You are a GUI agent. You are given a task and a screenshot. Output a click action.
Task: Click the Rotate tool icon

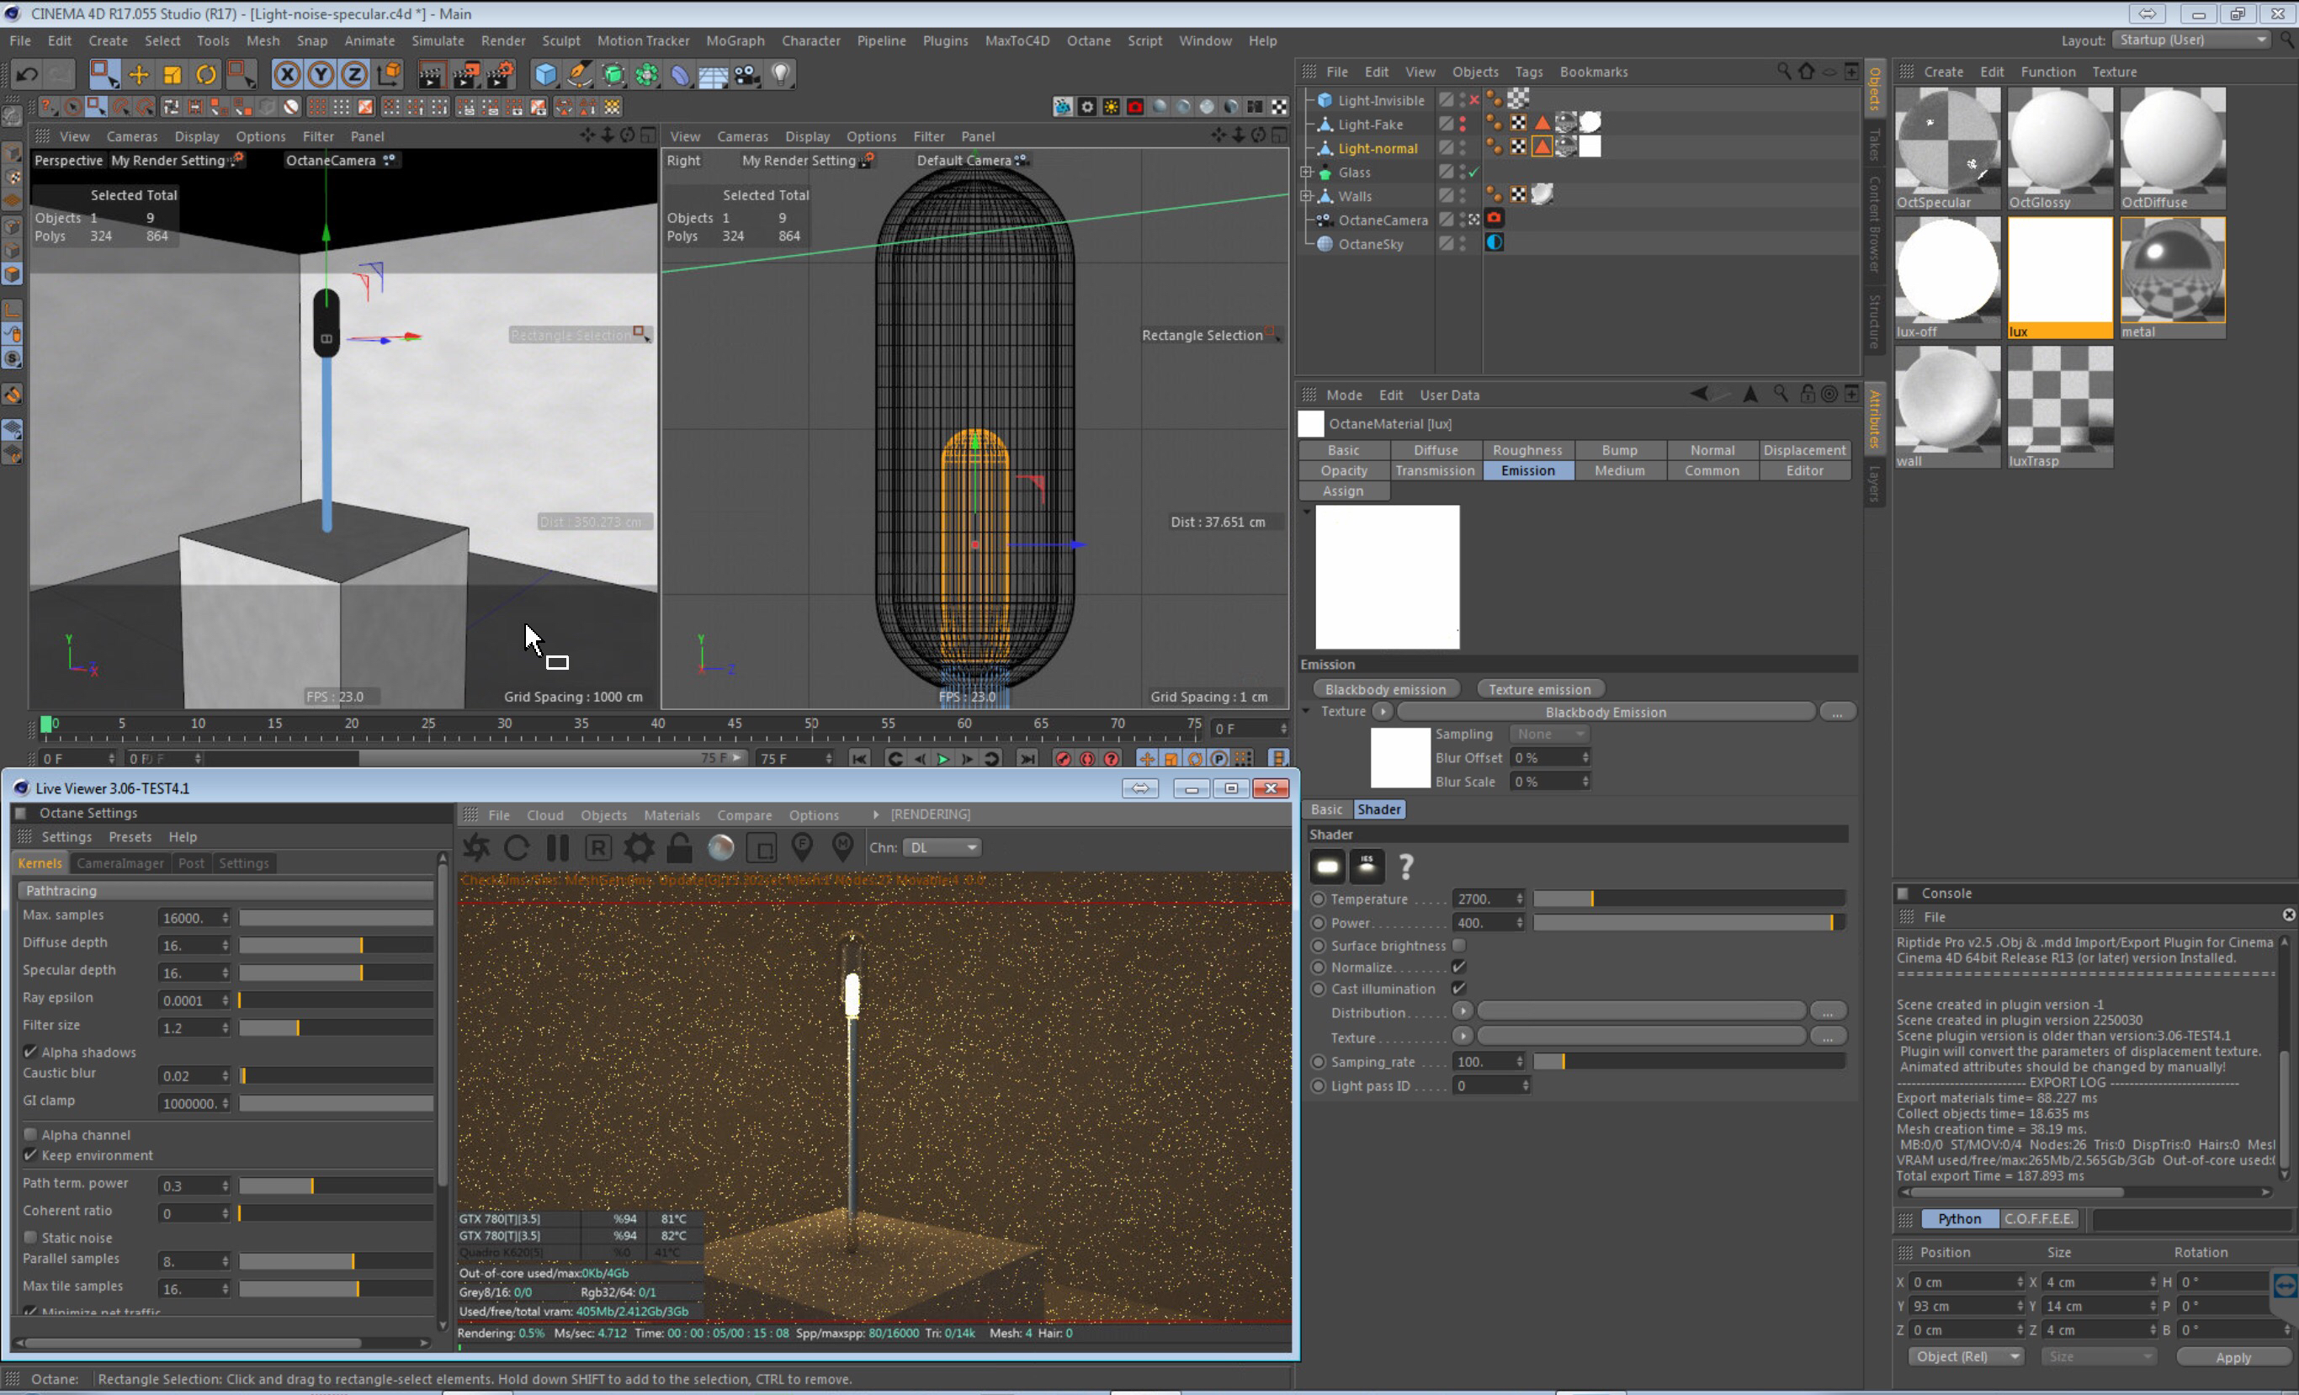(x=206, y=75)
